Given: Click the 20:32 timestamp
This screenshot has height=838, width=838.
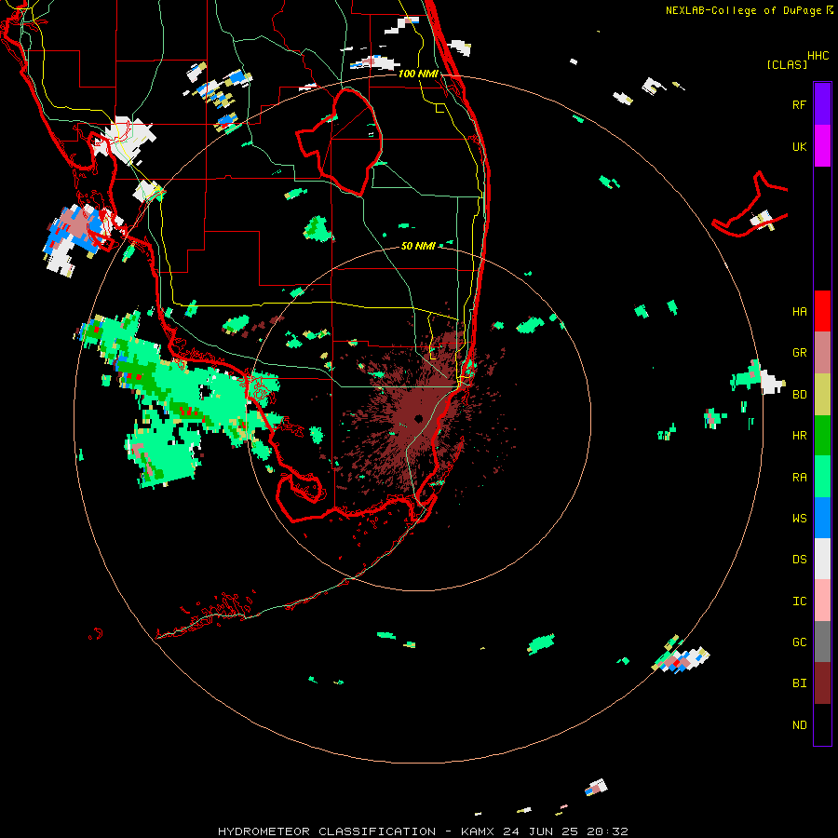Looking at the screenshot, I should click(607, 831).
